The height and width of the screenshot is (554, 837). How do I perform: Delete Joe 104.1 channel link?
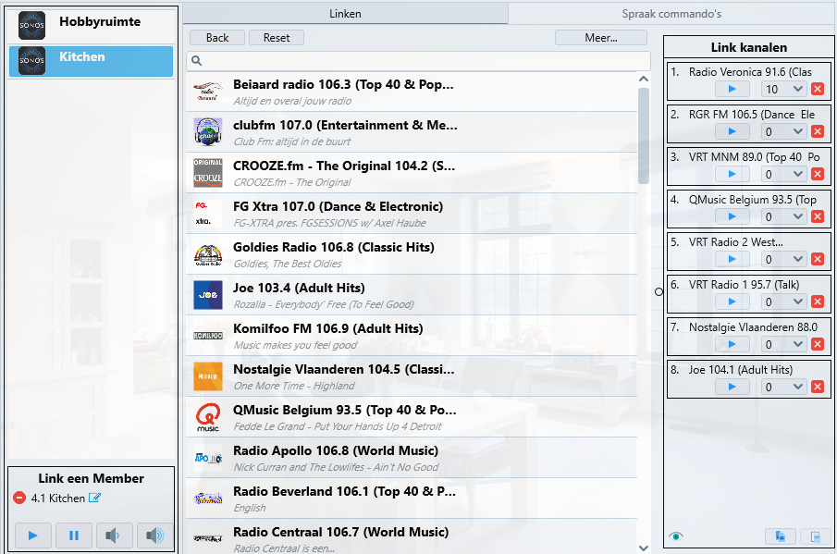coord(818,387)
